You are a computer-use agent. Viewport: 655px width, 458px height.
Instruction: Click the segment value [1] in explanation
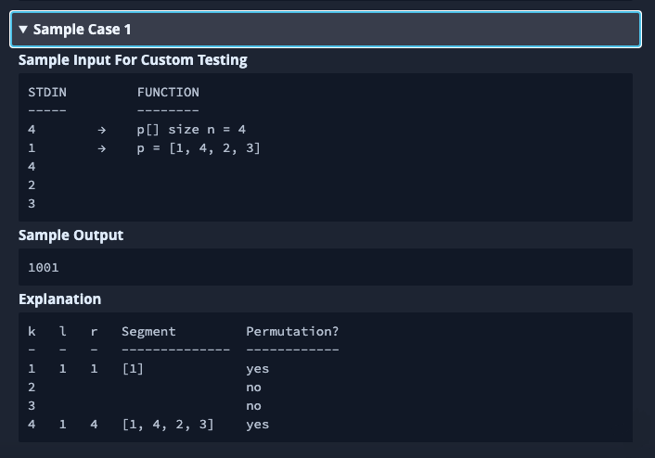133,369
